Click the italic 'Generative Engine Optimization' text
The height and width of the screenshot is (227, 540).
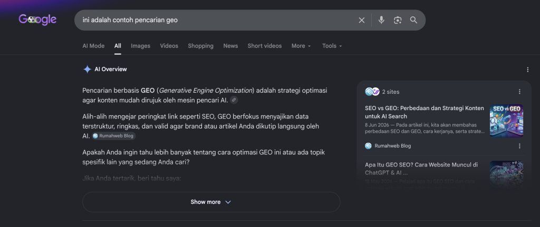(206, 91)
